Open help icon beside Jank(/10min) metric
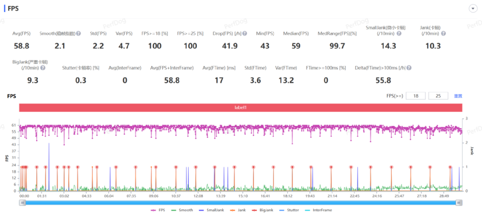482x214 pixels. (x=443, y=33)
